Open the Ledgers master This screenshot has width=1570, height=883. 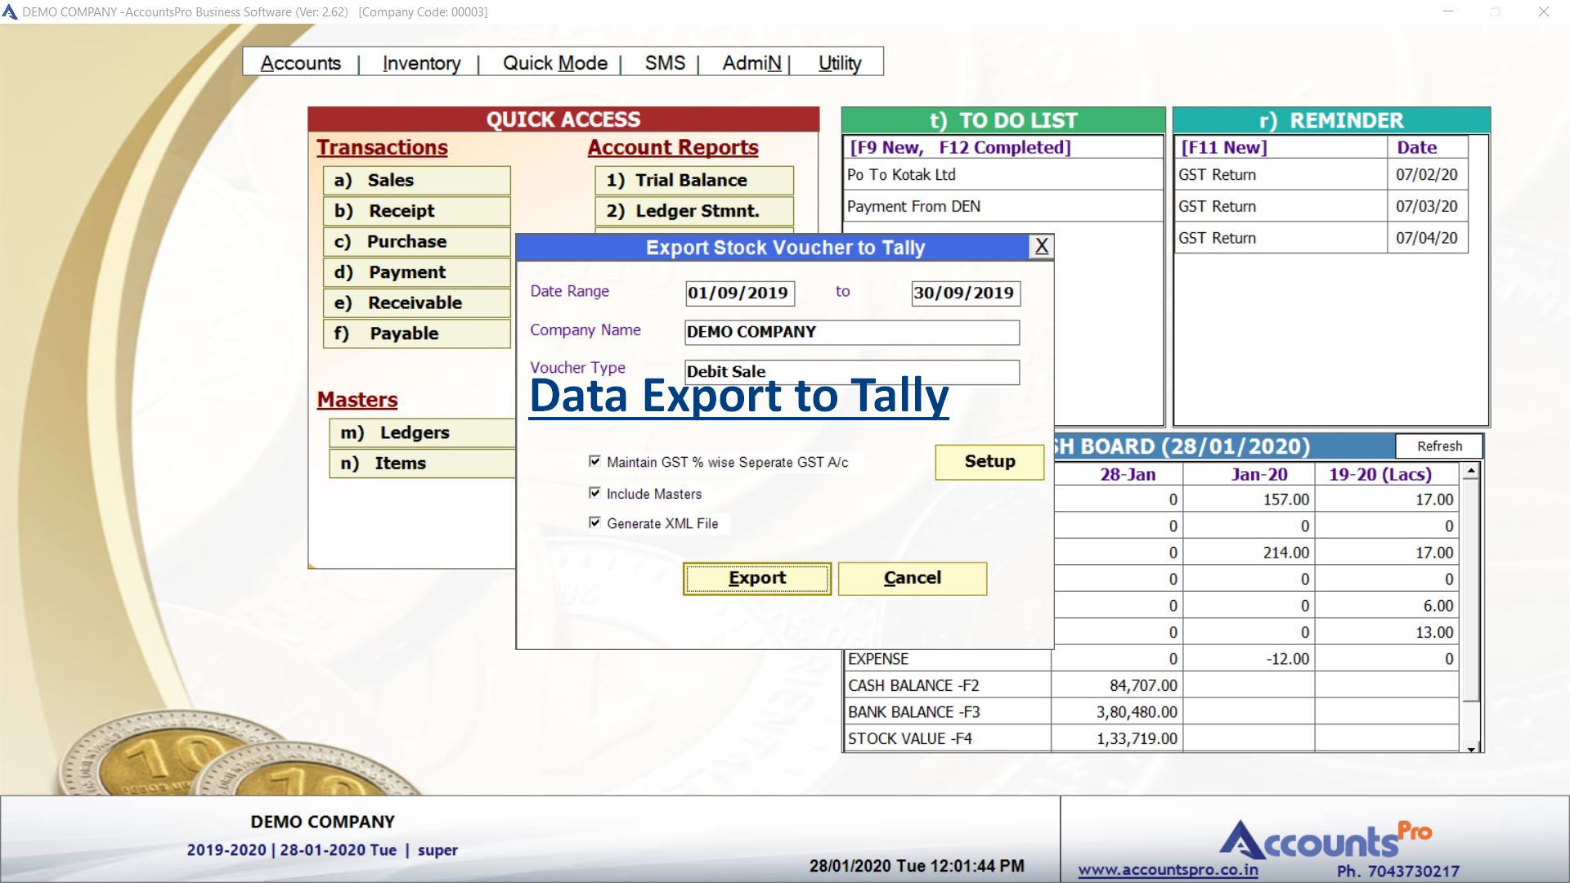[420, 433]
